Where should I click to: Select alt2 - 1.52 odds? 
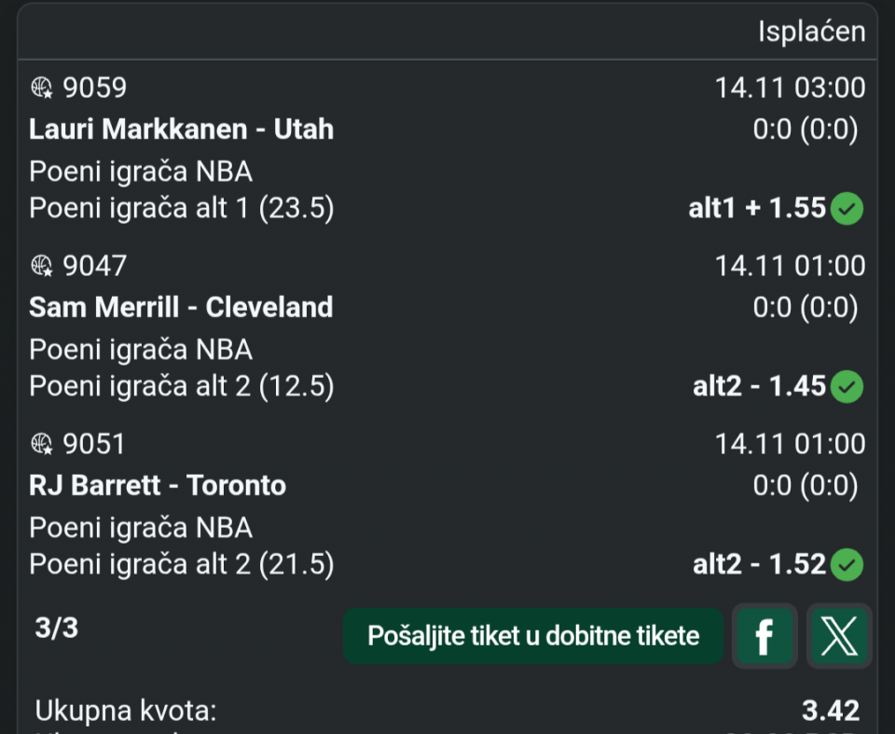click(x=759, y=564)
